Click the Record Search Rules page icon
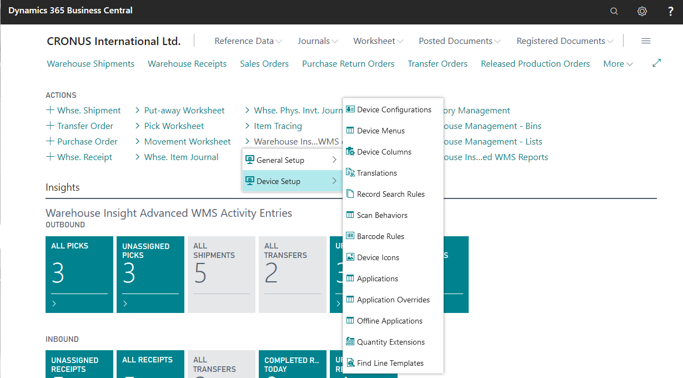Screen dimensions: 683x378 coord(350,194)
